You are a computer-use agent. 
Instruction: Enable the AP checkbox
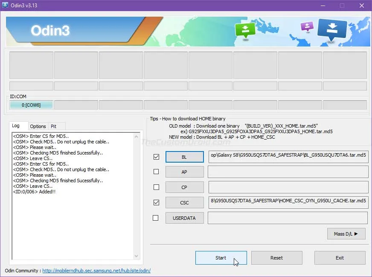(156, 172)
